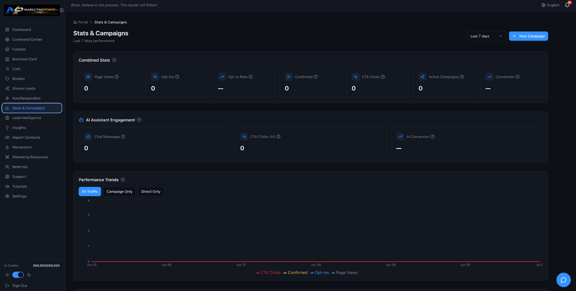Image resolution: width=576 pixels, height=291 pixels.
Task: Open Marketing Resources in sidebar
Action: click(32, 157)
